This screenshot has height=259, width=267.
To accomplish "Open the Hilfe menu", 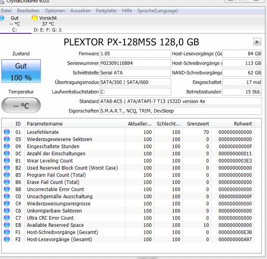I will point(127,11).
